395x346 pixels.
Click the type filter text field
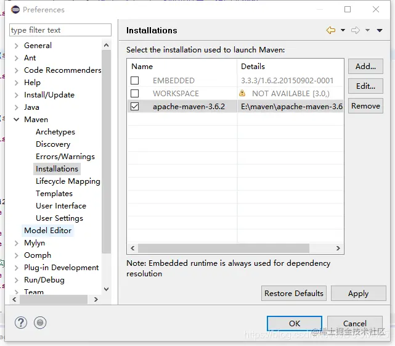60,30
